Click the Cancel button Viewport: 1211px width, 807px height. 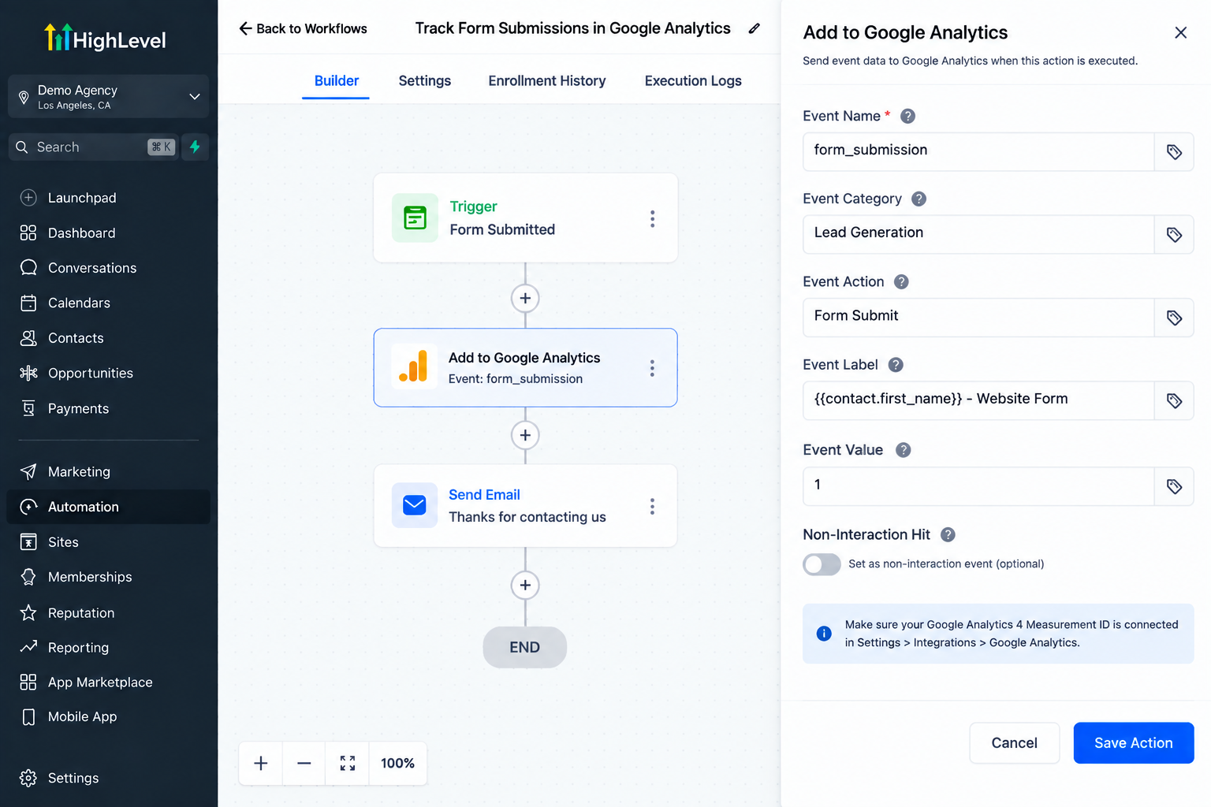click(x=1014, y=742)
